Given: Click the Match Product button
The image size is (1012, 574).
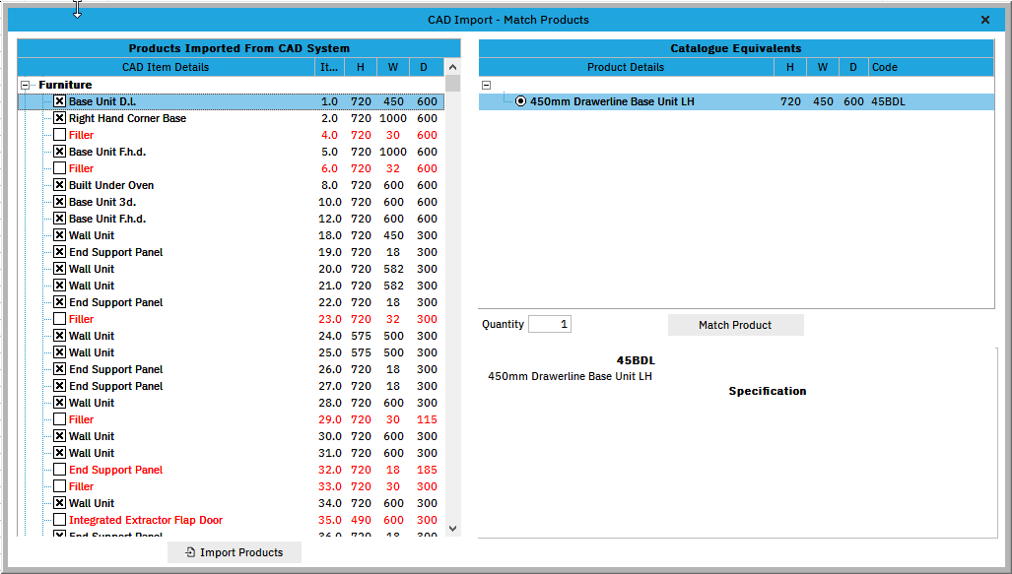Looking at the screenshot, I should click(x=735, y=325).
